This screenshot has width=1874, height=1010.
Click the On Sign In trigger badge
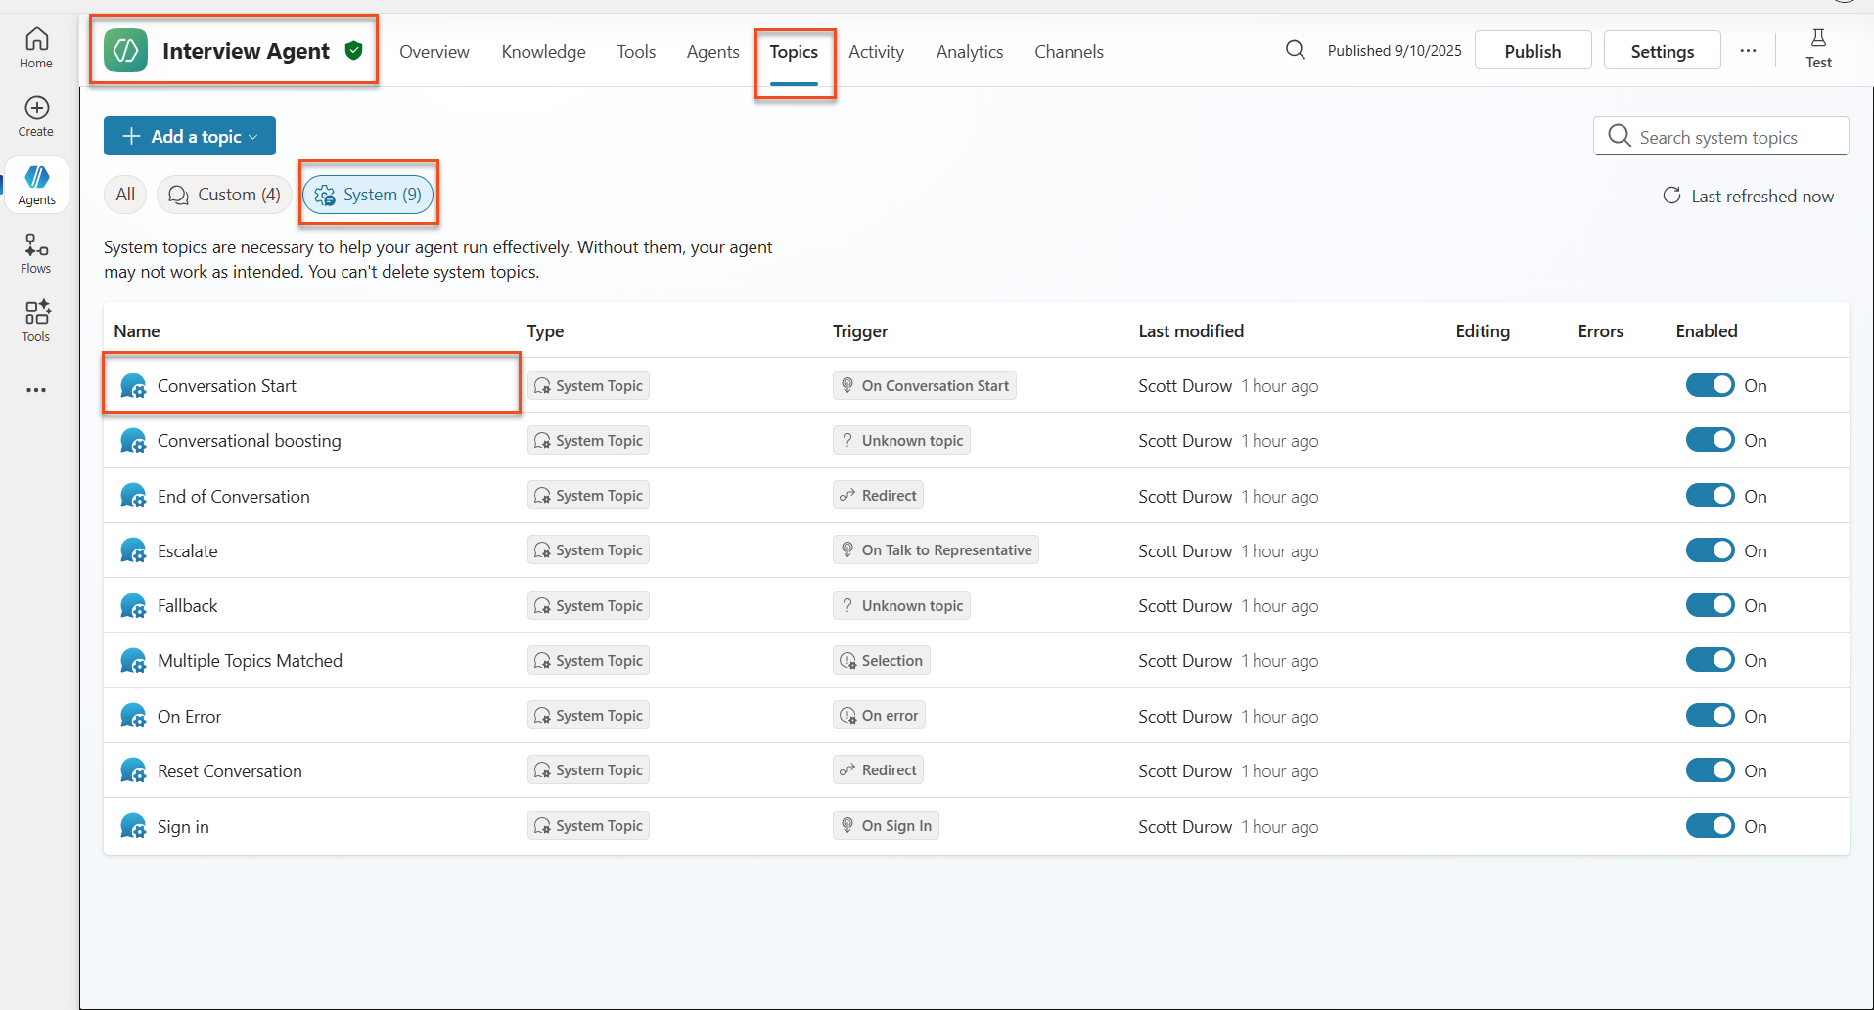(x=887, y=825)
